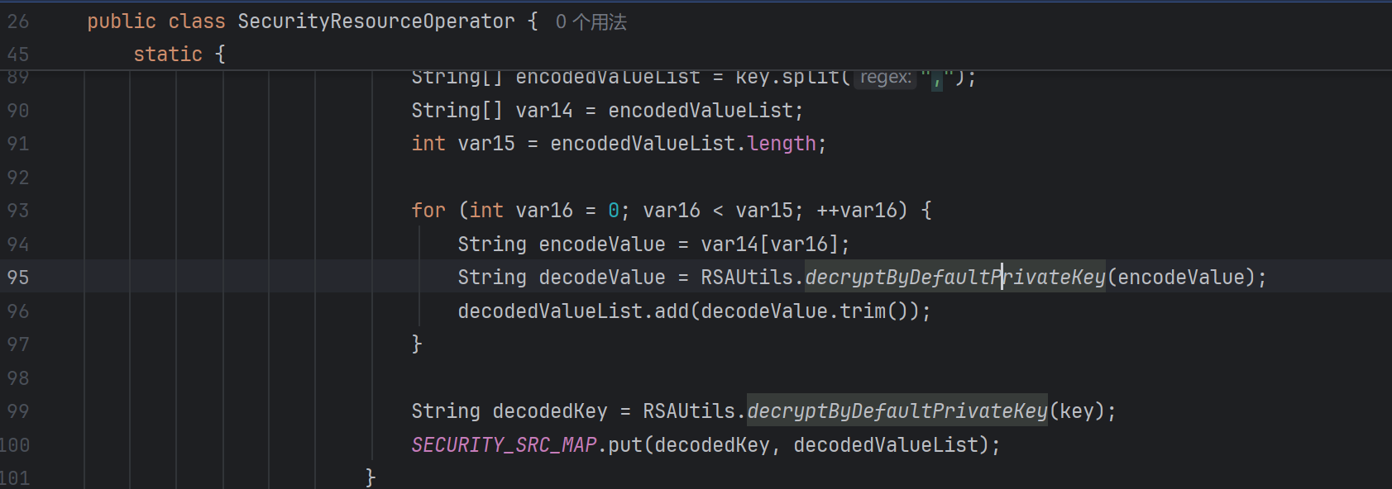Click line number 99 in the gutter
This screenshot has height=489, width=1392.
click(x=18, y=411)
